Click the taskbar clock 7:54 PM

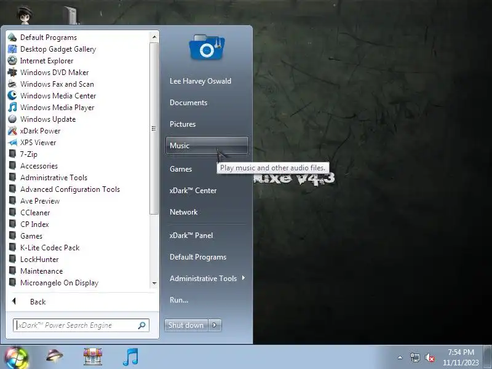[x=461, y=352]
